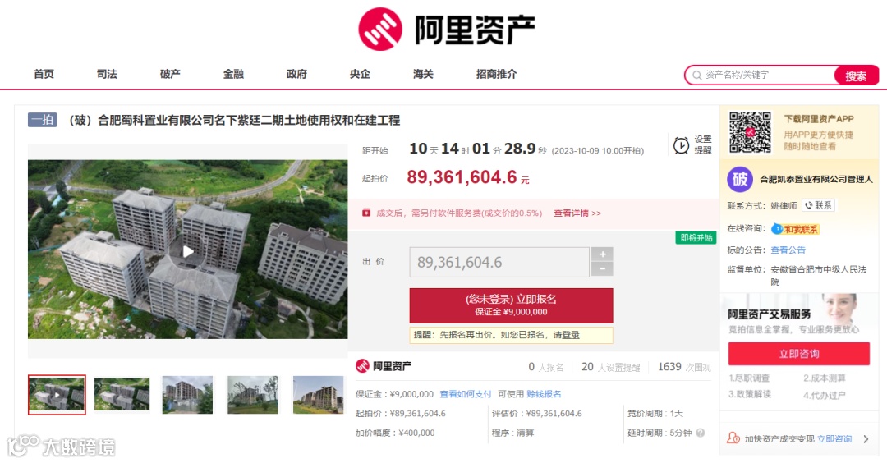The height and width of the screenshot is (463, 887).
Task: Select the third building thumbnail
Action: tap(187, 395)
